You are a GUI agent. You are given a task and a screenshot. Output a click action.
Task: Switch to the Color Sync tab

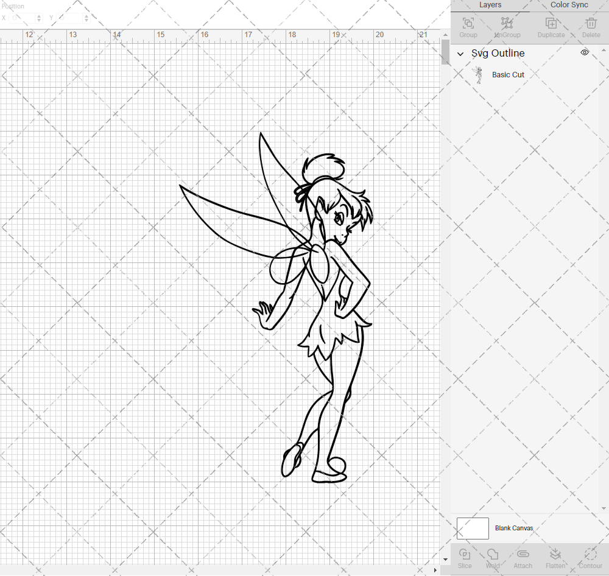point(569,5)
